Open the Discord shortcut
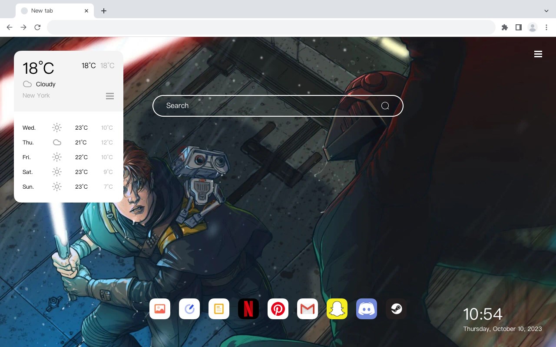556x347 pixels. [x=367, y=309]
